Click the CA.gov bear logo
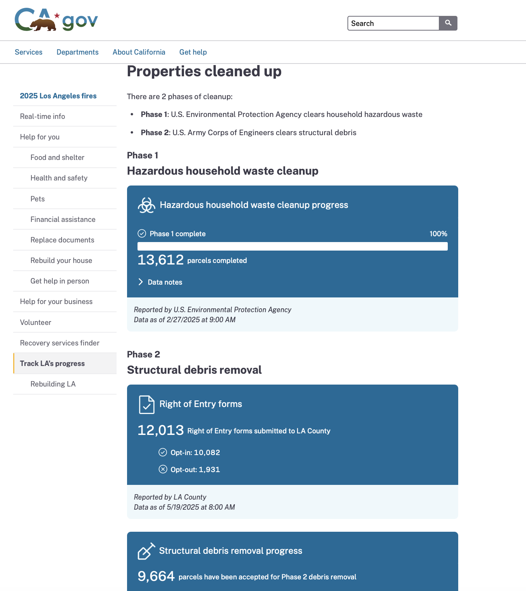This screenshot has width=526, height=591. [x=56, y=20]
